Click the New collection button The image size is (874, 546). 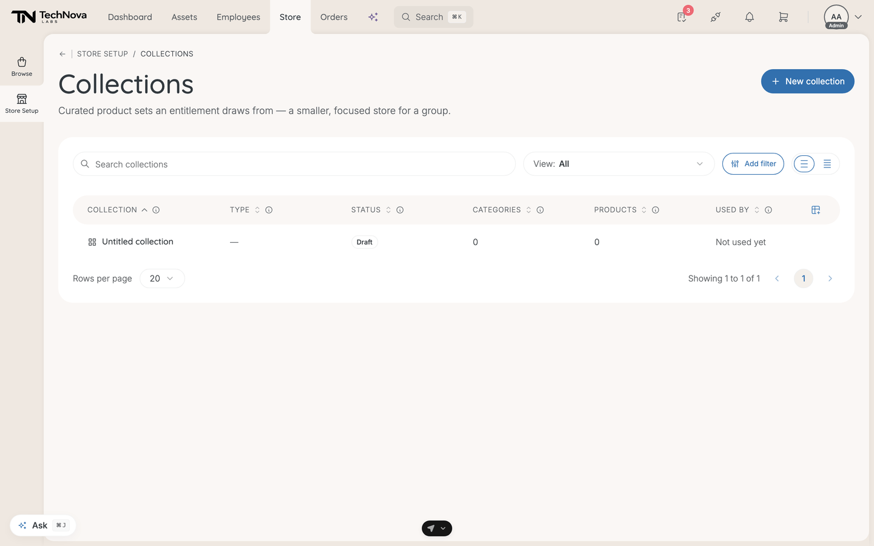808,81
